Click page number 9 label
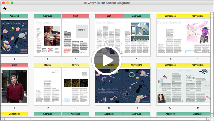Image resolution: width=214 pixels, height=121 pixels. click(x=14, y=108)
